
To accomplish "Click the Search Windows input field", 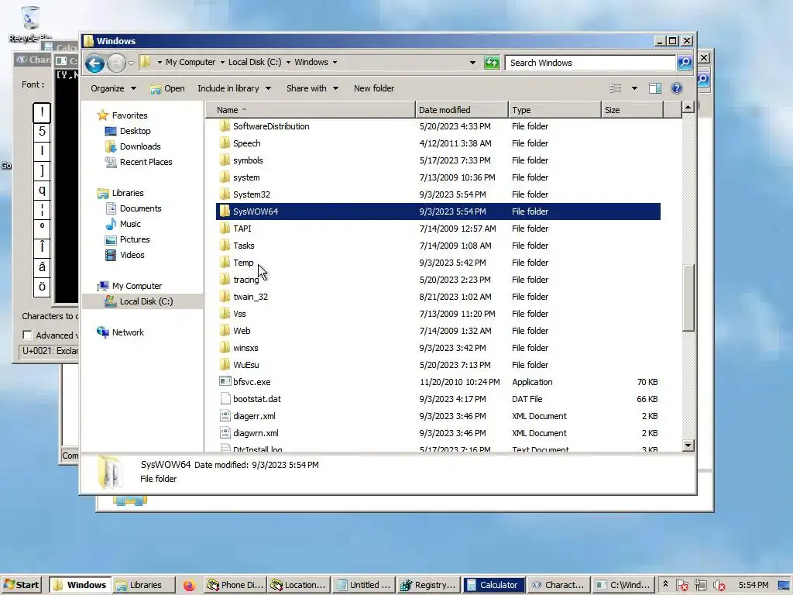I will pos(589,63).
